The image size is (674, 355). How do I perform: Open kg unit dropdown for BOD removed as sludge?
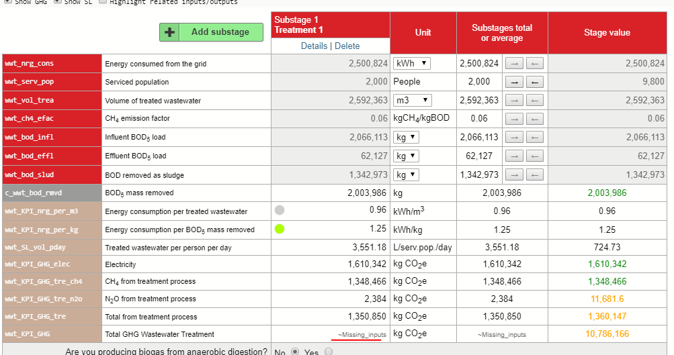[x=406, y=174]
